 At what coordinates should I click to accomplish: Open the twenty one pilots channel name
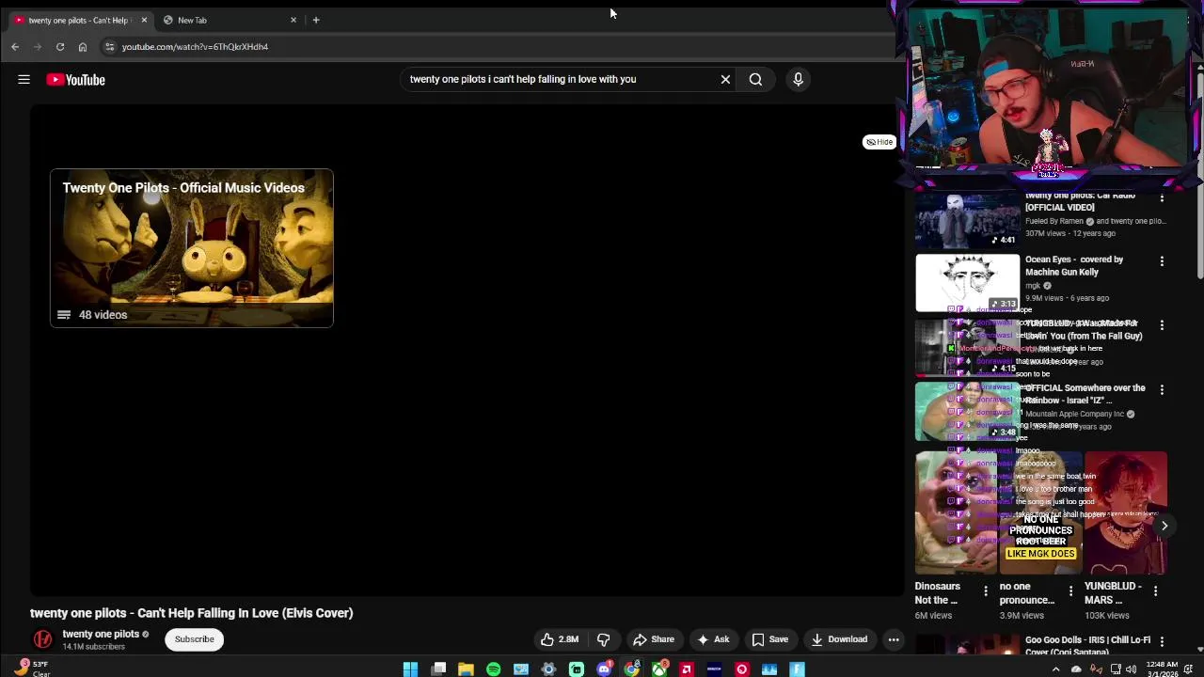pyautogui.click(x=101, y=634)
